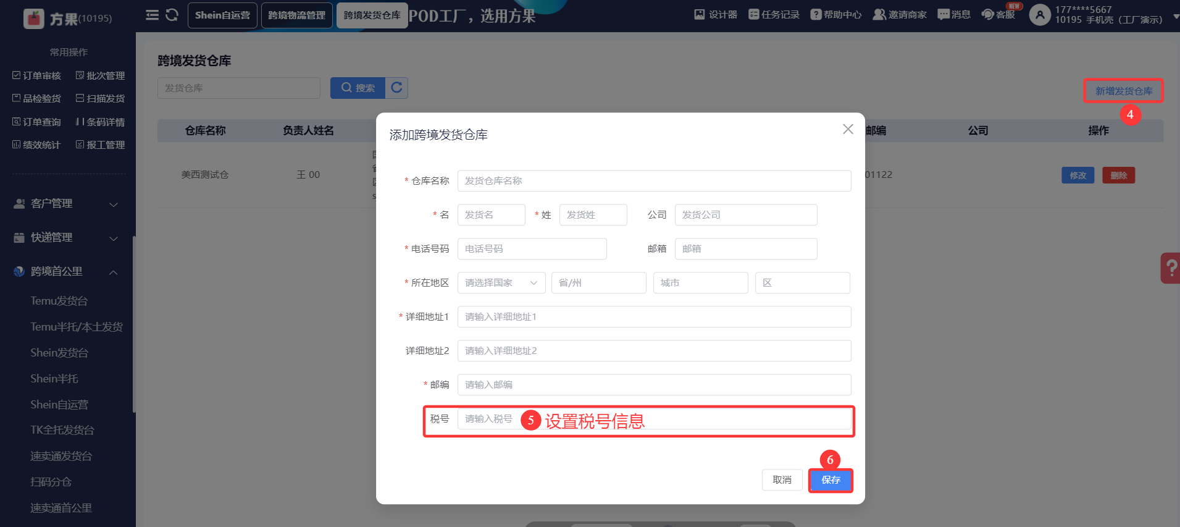Viewport: 1180px width, 527px height.
Task: Open 绩效统计 shortcut
Action: (x=36, y=145)
